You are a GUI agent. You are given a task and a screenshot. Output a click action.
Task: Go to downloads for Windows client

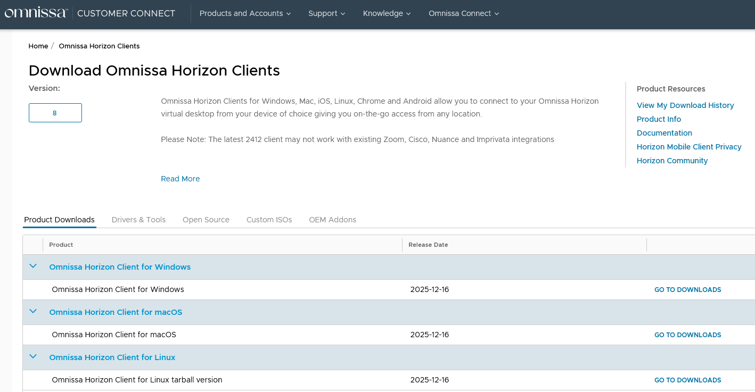click(687, 290)
